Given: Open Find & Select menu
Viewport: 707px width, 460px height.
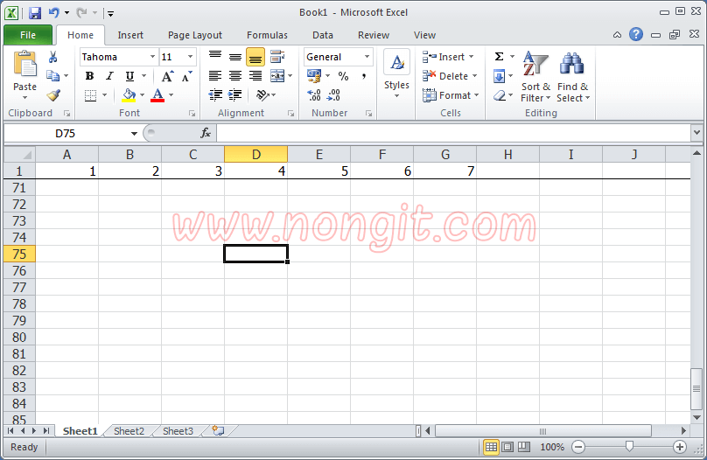Looking at the screenshot, I should tap(572, 77).
